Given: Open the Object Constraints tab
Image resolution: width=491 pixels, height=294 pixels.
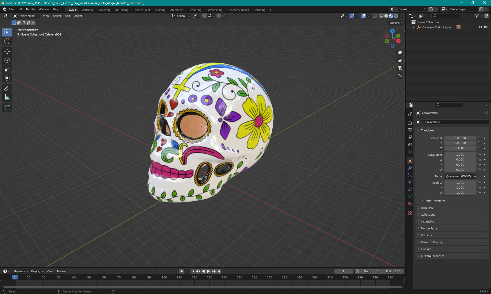Looking at the screenshot, I should click(x=410, y=189).
